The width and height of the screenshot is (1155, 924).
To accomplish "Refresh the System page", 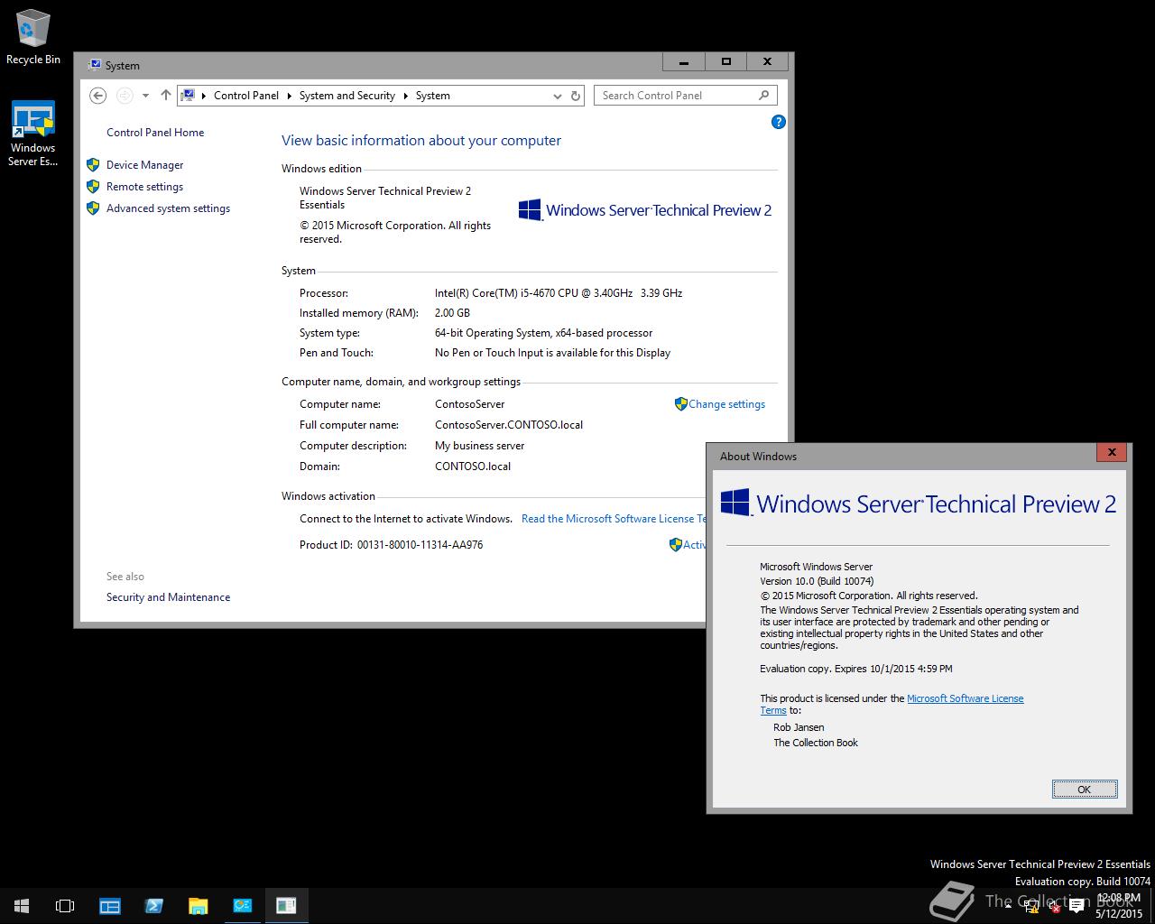I will 576,96.
